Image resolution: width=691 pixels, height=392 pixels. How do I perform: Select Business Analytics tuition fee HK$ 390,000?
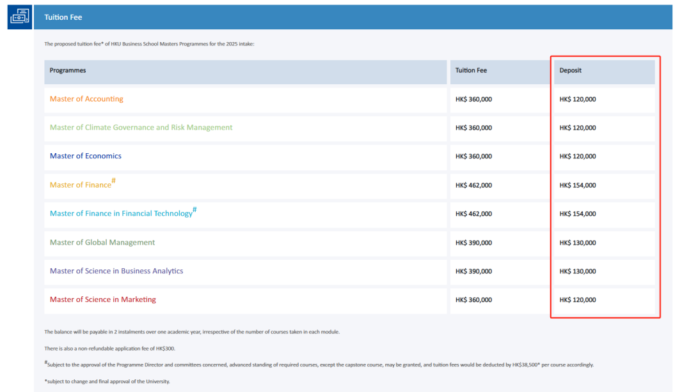pos(473,271)
